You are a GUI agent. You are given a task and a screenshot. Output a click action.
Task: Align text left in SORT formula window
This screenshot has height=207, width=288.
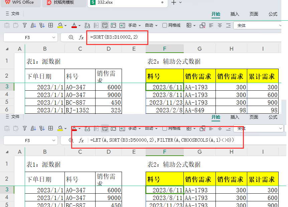pyautogui.click(x=211, y=25)
